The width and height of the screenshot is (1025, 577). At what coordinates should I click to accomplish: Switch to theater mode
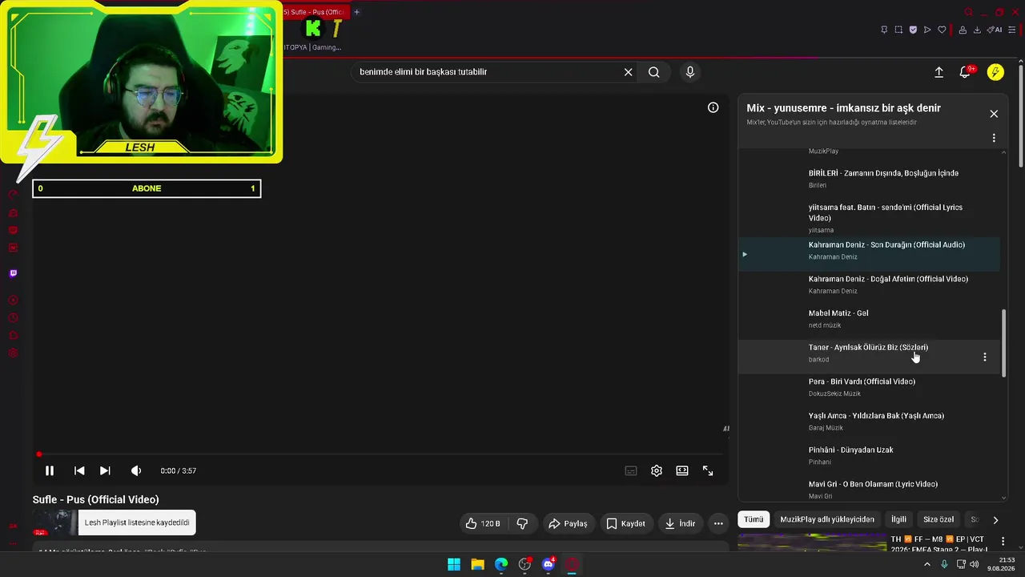pos(682,470)
